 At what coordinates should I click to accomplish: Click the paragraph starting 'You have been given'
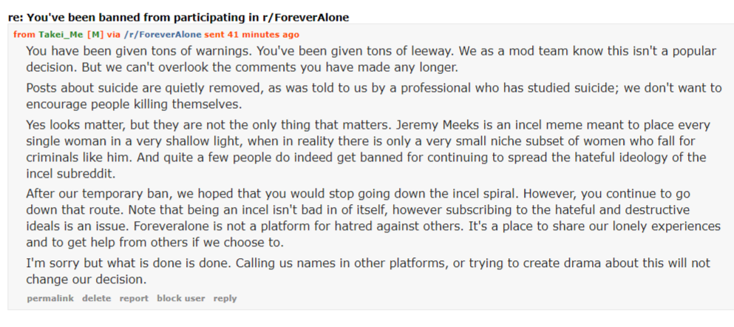(x=371, y=59)
